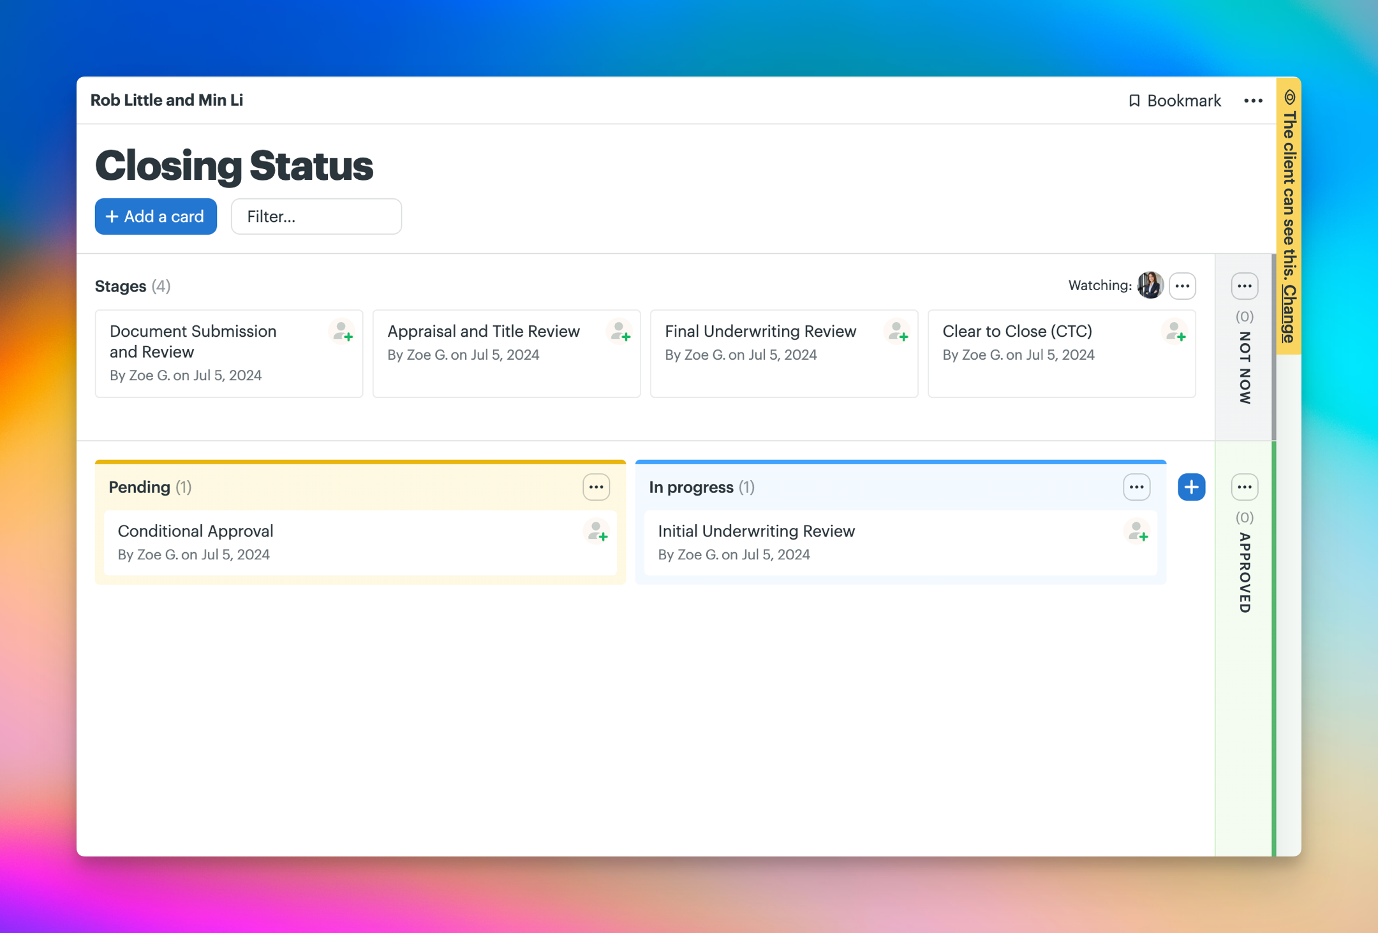The height and width of the screenshot is (933, 1378).
Task: Assign someone to Initial Underwriting Review card
Action: click(x=1137, y=532)
